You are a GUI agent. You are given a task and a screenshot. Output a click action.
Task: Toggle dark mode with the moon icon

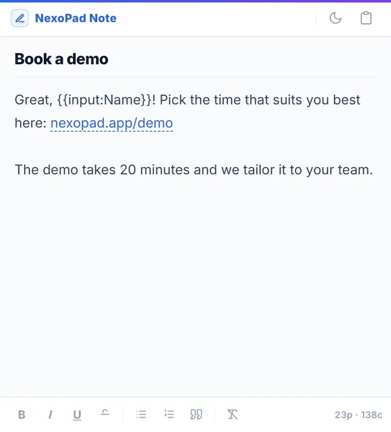point(335,18)
